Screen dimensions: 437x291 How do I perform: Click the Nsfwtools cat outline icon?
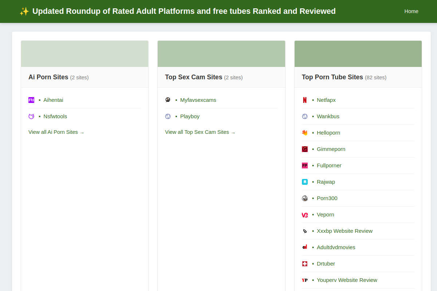click(31, 116)
